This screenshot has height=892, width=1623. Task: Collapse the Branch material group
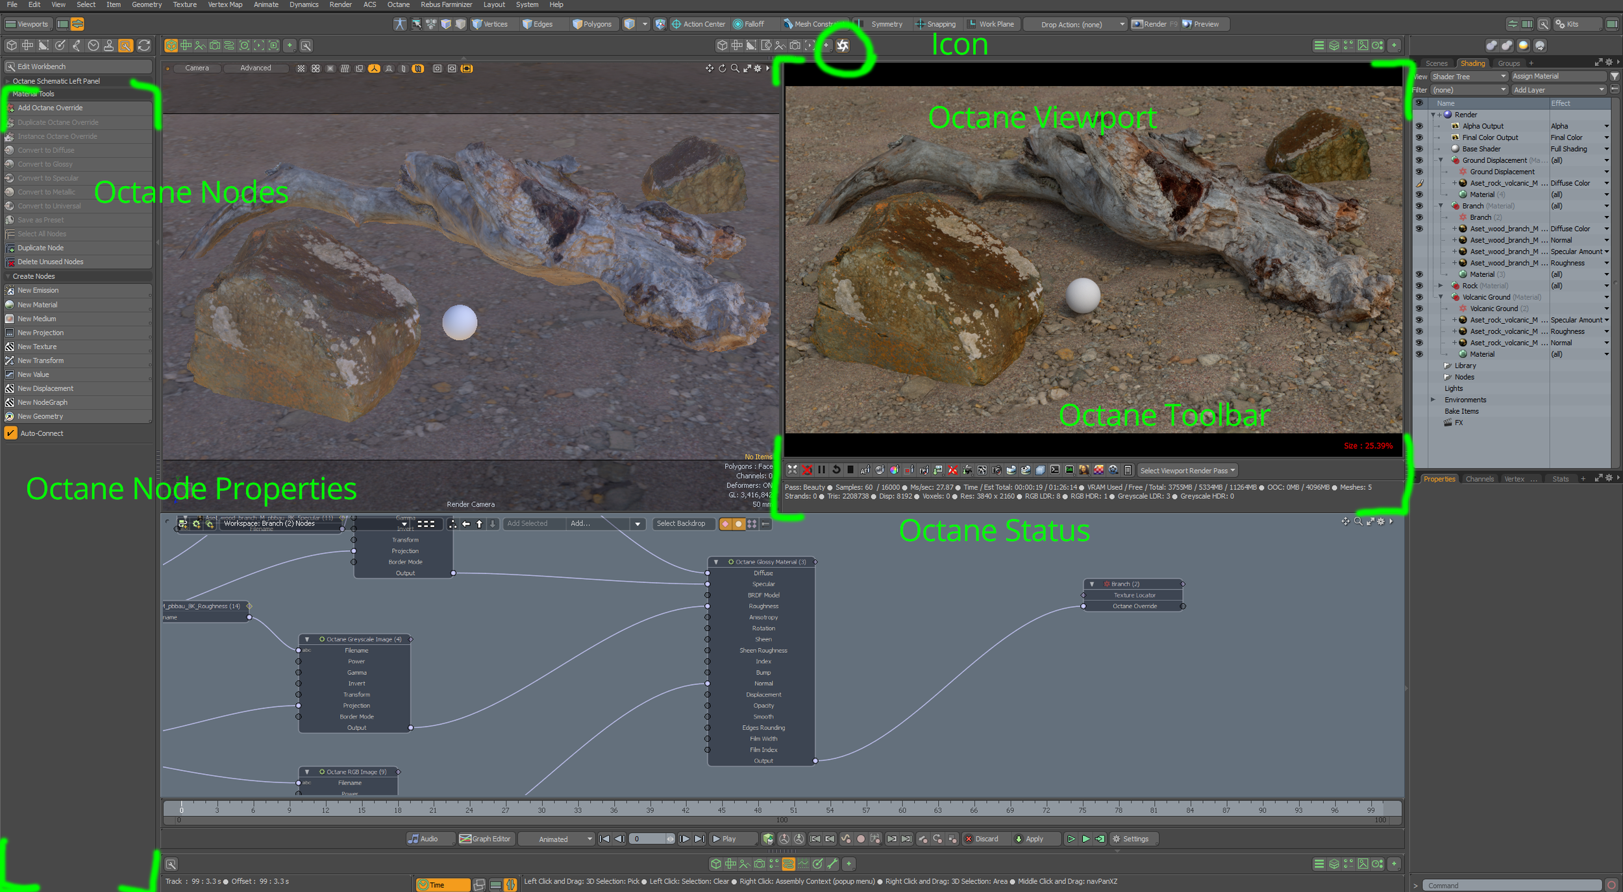[x=1441, y=206]
